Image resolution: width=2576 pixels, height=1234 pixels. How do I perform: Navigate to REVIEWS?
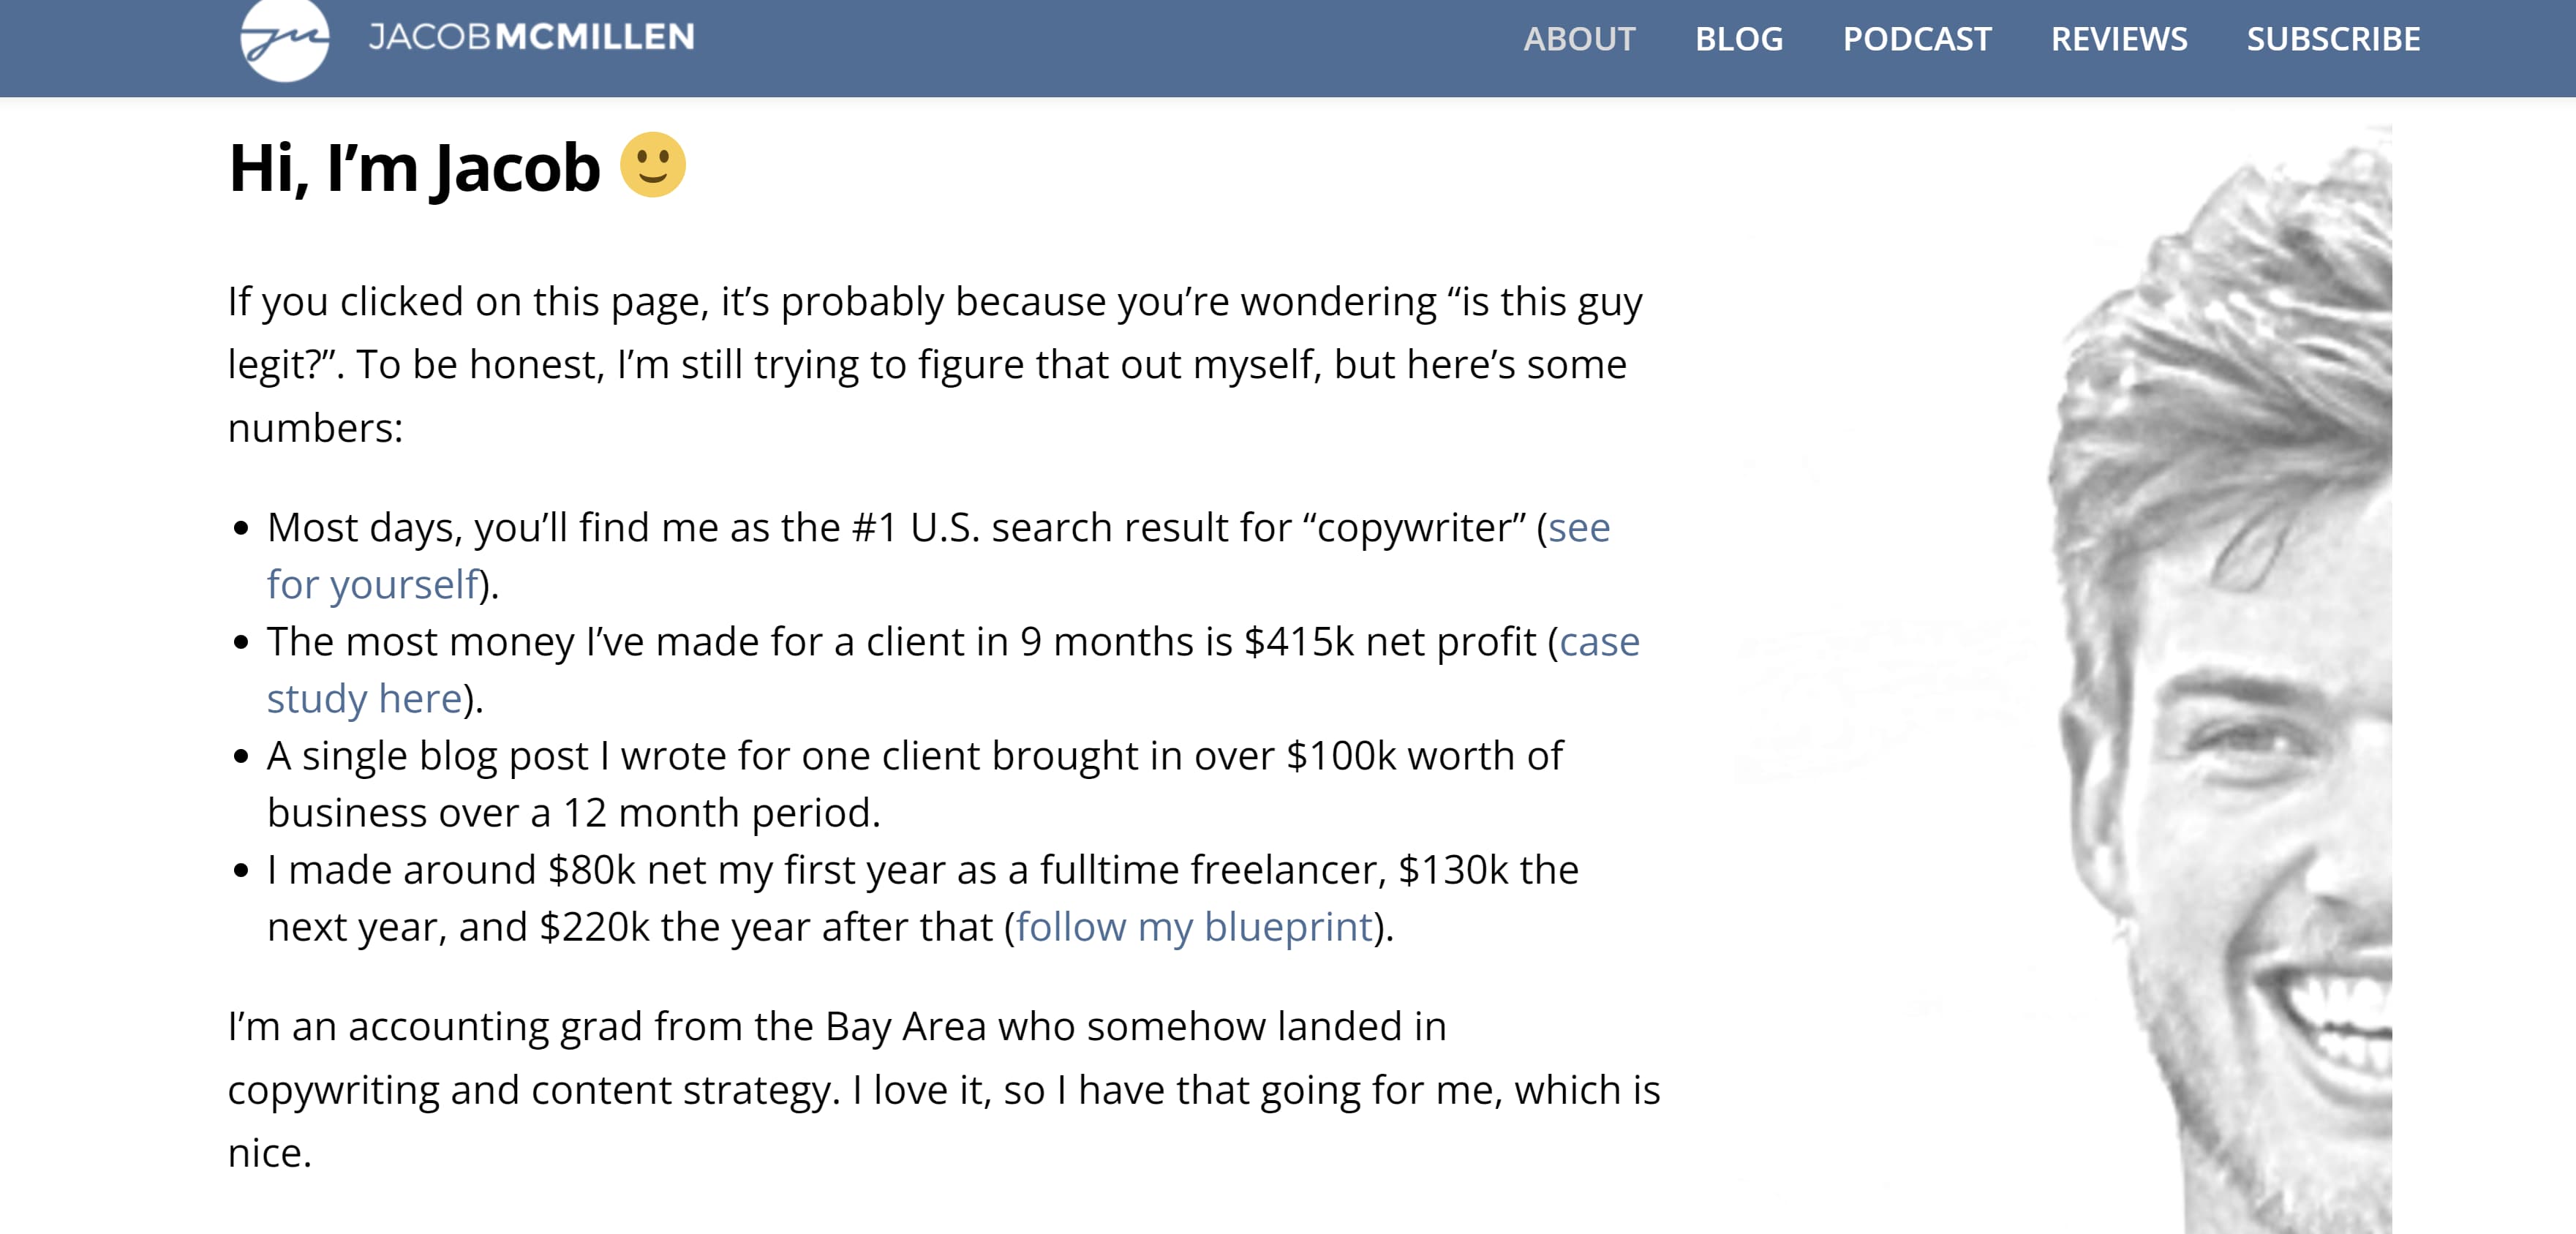[x=2119, y=39]
